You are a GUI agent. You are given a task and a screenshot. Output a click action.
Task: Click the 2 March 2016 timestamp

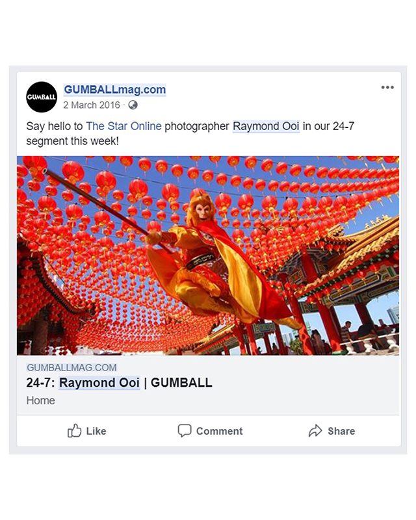(x=92, y=105)
